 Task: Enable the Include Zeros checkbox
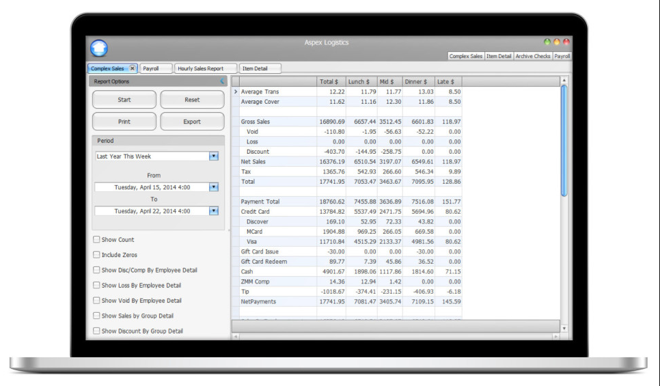pos(96,255)
